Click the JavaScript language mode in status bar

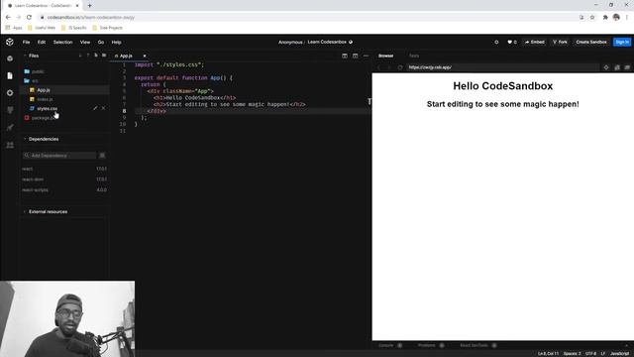[619, 354]
